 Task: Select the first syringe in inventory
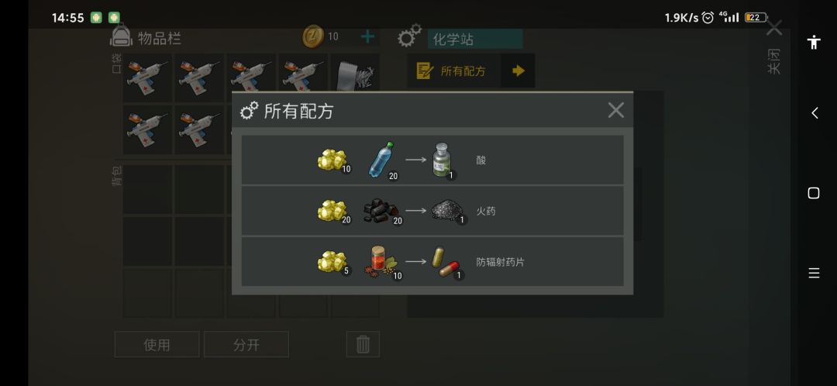147,78
